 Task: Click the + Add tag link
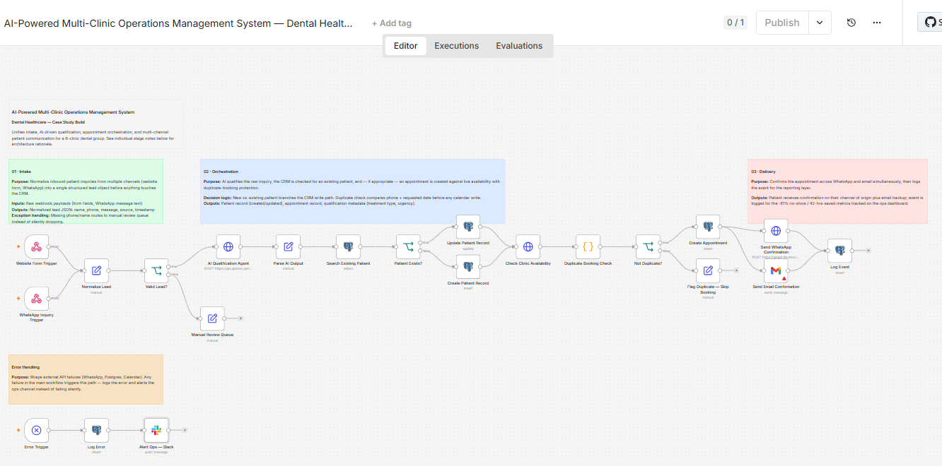[x=392, y=23]
